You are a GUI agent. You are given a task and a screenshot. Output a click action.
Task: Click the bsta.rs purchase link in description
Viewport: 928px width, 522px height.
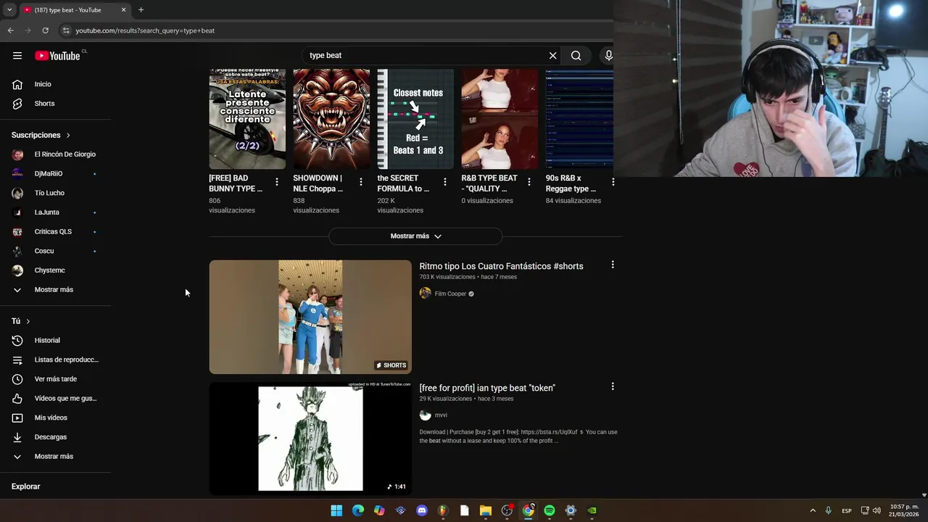pos(549,432)
